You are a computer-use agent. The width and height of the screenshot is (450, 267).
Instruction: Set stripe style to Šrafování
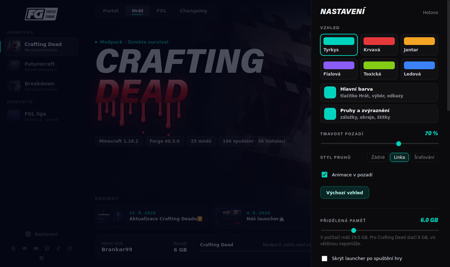[424, 157]
